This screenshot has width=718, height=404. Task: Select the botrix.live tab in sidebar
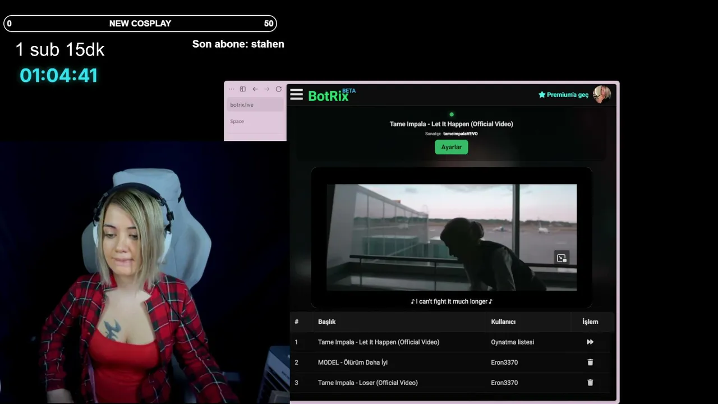[x=255, y=105]
